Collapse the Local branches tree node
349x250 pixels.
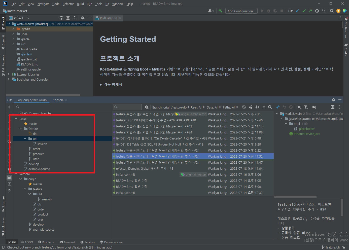click(15, 118)
